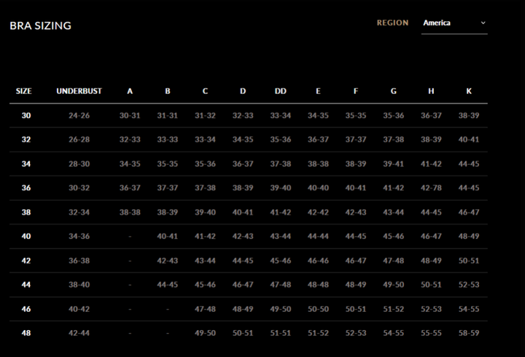Image resolution: width=525 pixels, height=357 pixels.
Task: Click the BRA SIZING heading
Action: (x=40, y=25)
